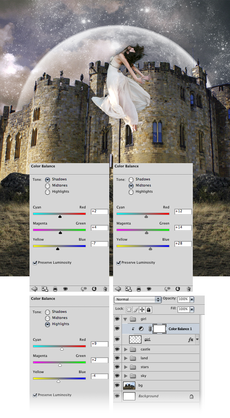230x418 pixels.
Task: Click expanded view icon in Midtones Color Balance panel
Action: 128,289
